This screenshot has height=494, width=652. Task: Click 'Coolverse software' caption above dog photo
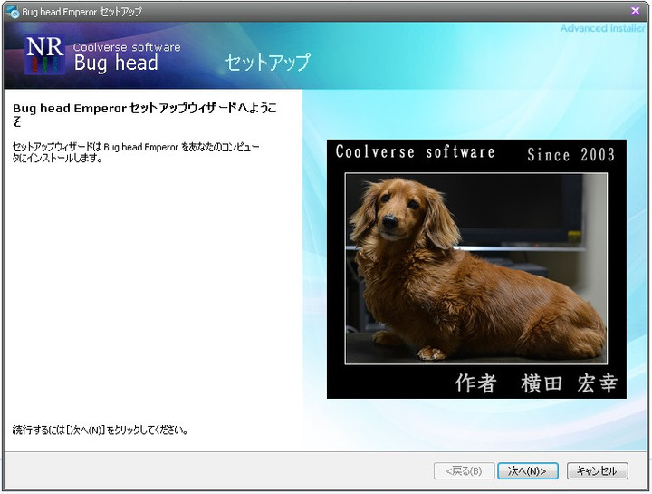tap(415, 152)
